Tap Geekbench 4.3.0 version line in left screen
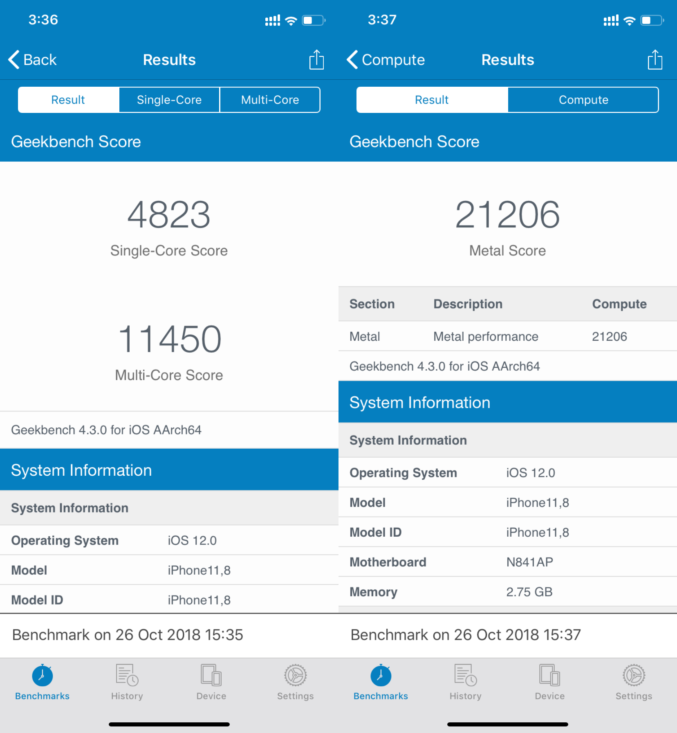This screenshot has height=733, width=677. tap(106, 430)
